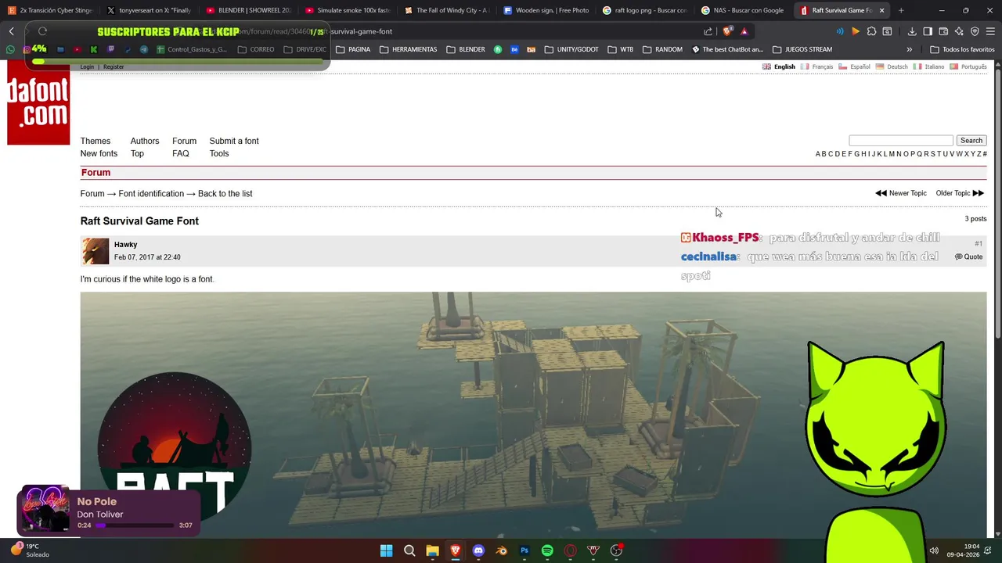Click the Brave Rewards triangle icon
This screenshot has width=1002, height=563.
coord(744,31)
